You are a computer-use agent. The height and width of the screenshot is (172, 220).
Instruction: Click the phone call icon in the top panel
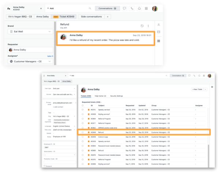[132, 8]
